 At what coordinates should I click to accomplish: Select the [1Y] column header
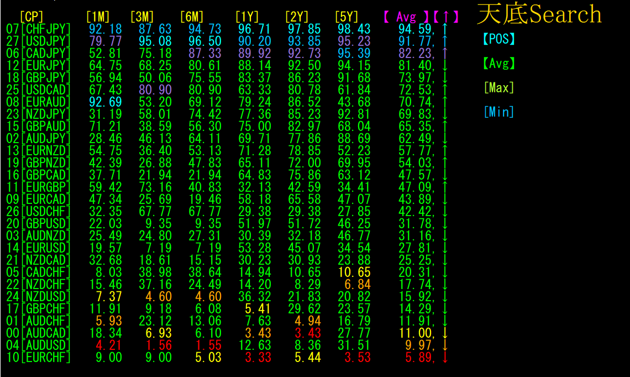pyautogui.click(x=247, y=17)
